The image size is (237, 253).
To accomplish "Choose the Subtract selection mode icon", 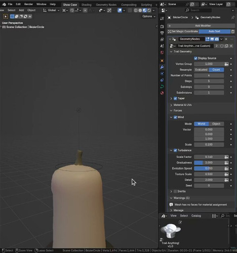I will tap(21, 16).
